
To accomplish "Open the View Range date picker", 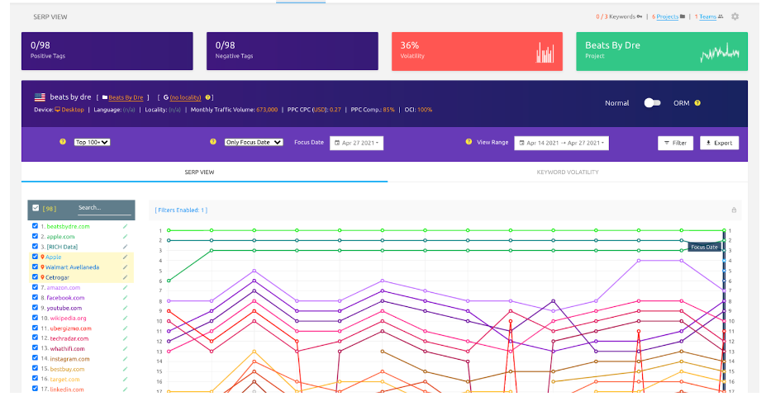I will point(561,143).
